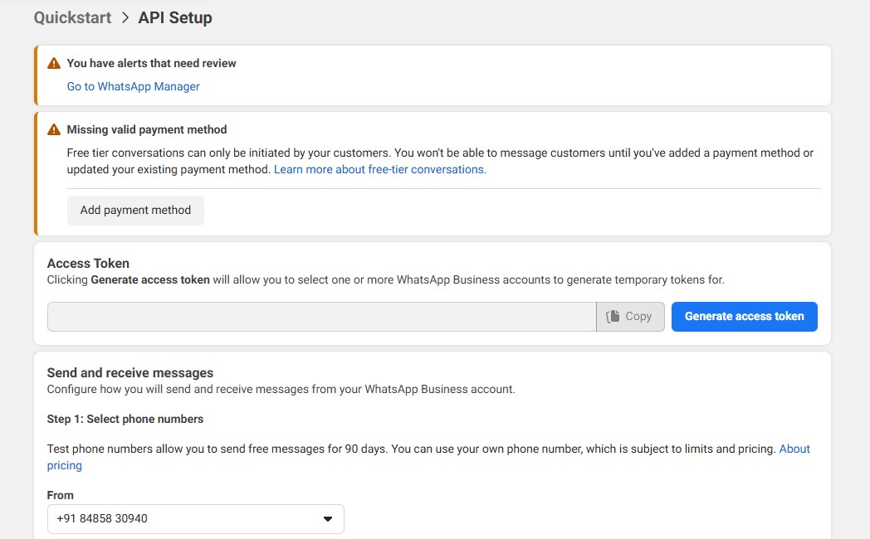The height and width of the screenshot is (539, 870).
Task: Click the Step 1: Select phone numbers label
Action: 125,419
